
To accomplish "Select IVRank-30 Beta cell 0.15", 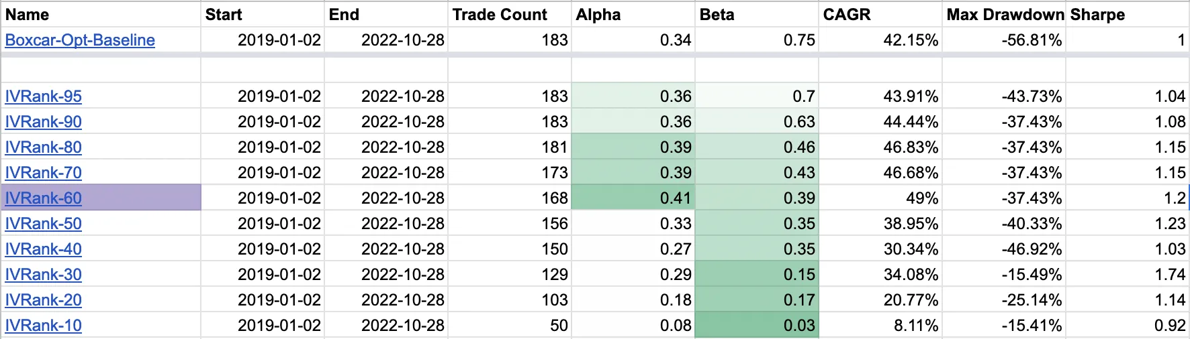I will (x=757, y=275).
